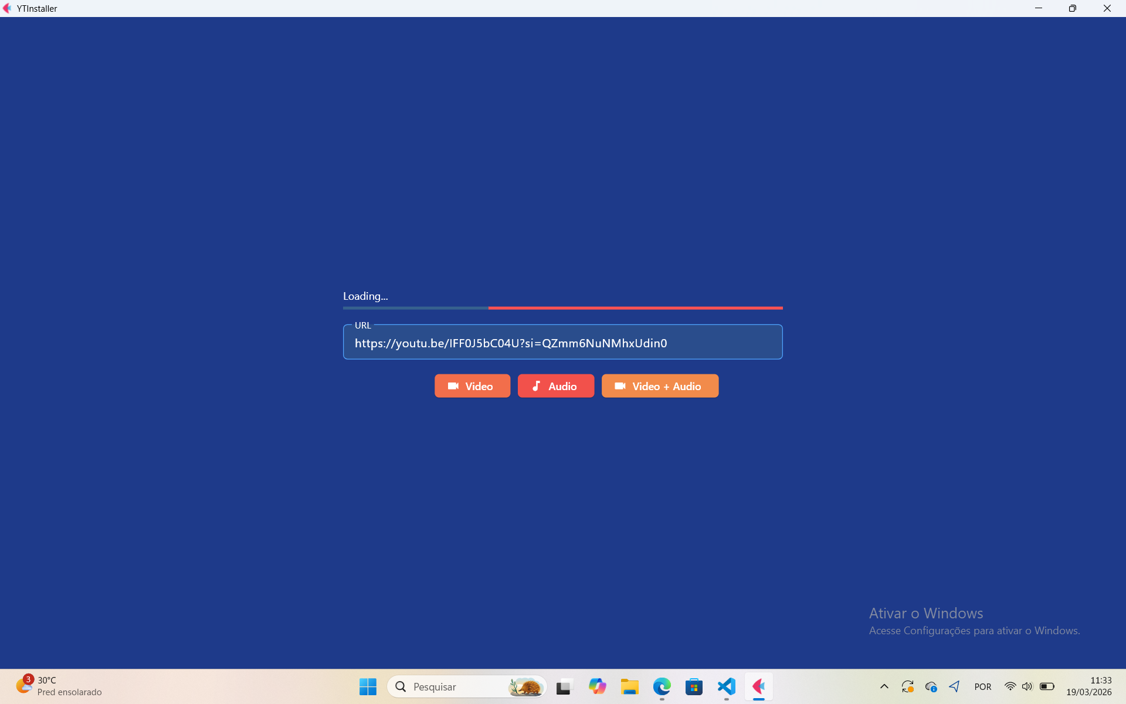Open the Windows Start menu
Viewport: 1126px width, 704px height.
[368, 686]
